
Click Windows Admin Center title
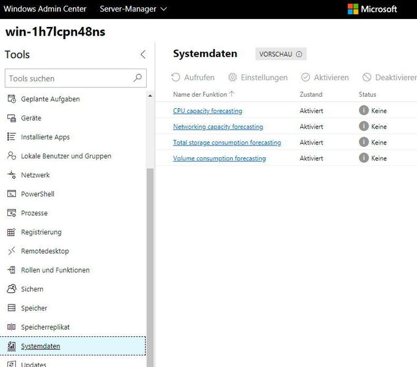[45, 9]
